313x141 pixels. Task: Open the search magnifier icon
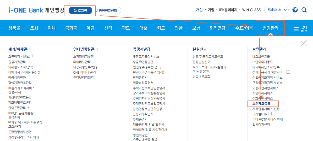click(x=304, y=10)
